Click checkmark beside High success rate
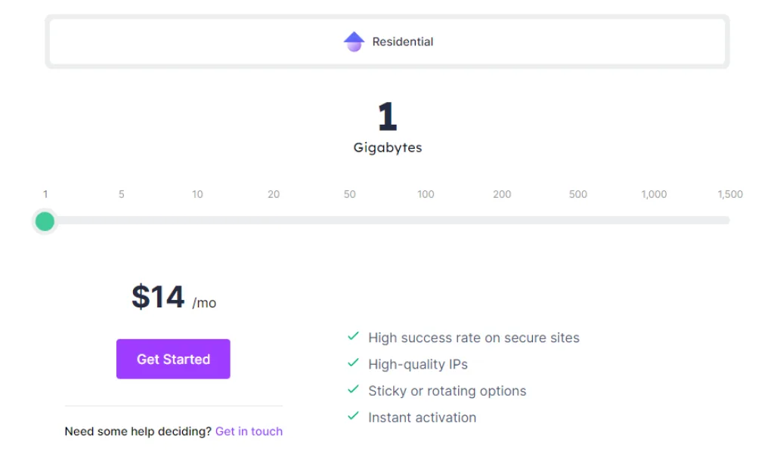Screen dimensions: 774x457 353,336
